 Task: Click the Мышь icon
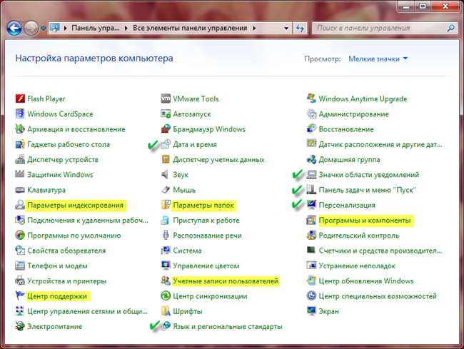(166, 190)
